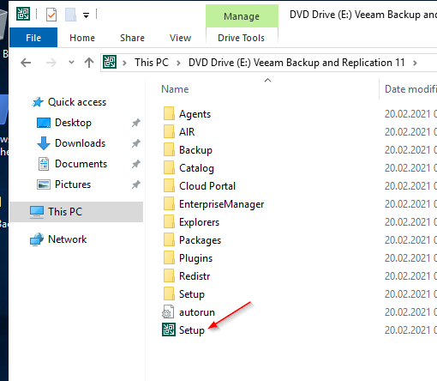Click the Veeam drive icon in the address bar
Viewport: 437px width, 381px height.
click(110, 62)
